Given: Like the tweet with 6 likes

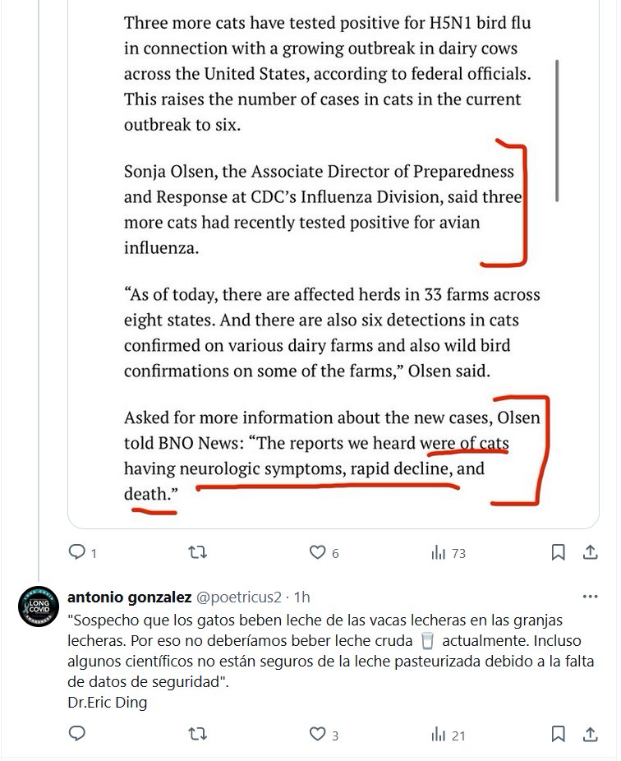Looking at the screenshot, I should click(x=318, y=552).
